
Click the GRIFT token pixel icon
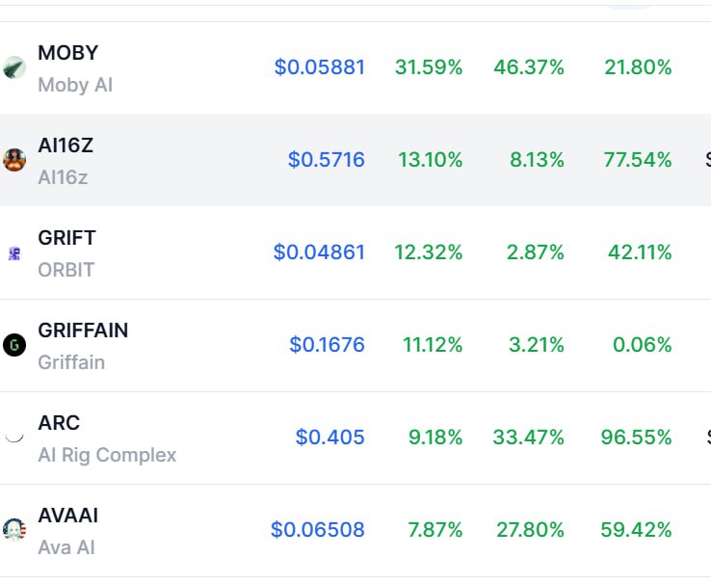pos(14,253)
